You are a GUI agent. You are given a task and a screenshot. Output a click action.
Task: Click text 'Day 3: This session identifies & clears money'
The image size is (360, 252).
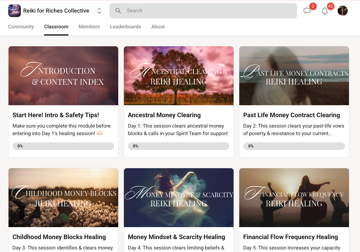coord(63,248)
